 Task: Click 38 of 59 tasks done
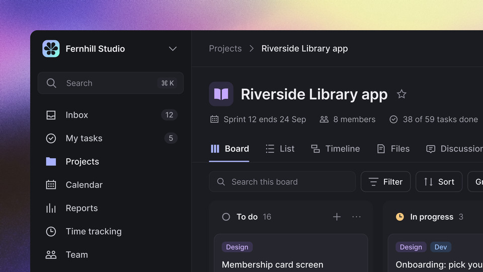click(x=441, y=119)
